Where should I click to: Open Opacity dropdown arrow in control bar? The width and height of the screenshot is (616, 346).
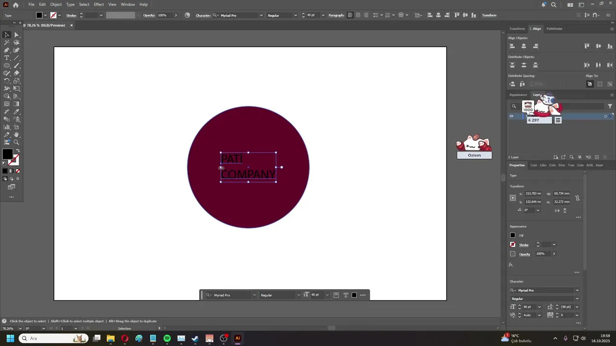click(x=176, y=15)
